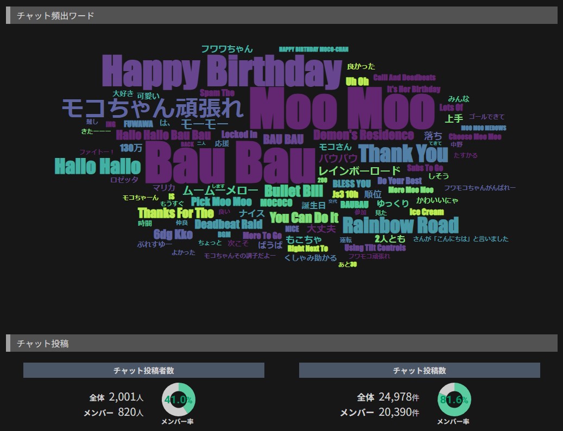Click 'Thank You' in the word cloud
This screenshot has height=431, width=563.
point(403,154)
